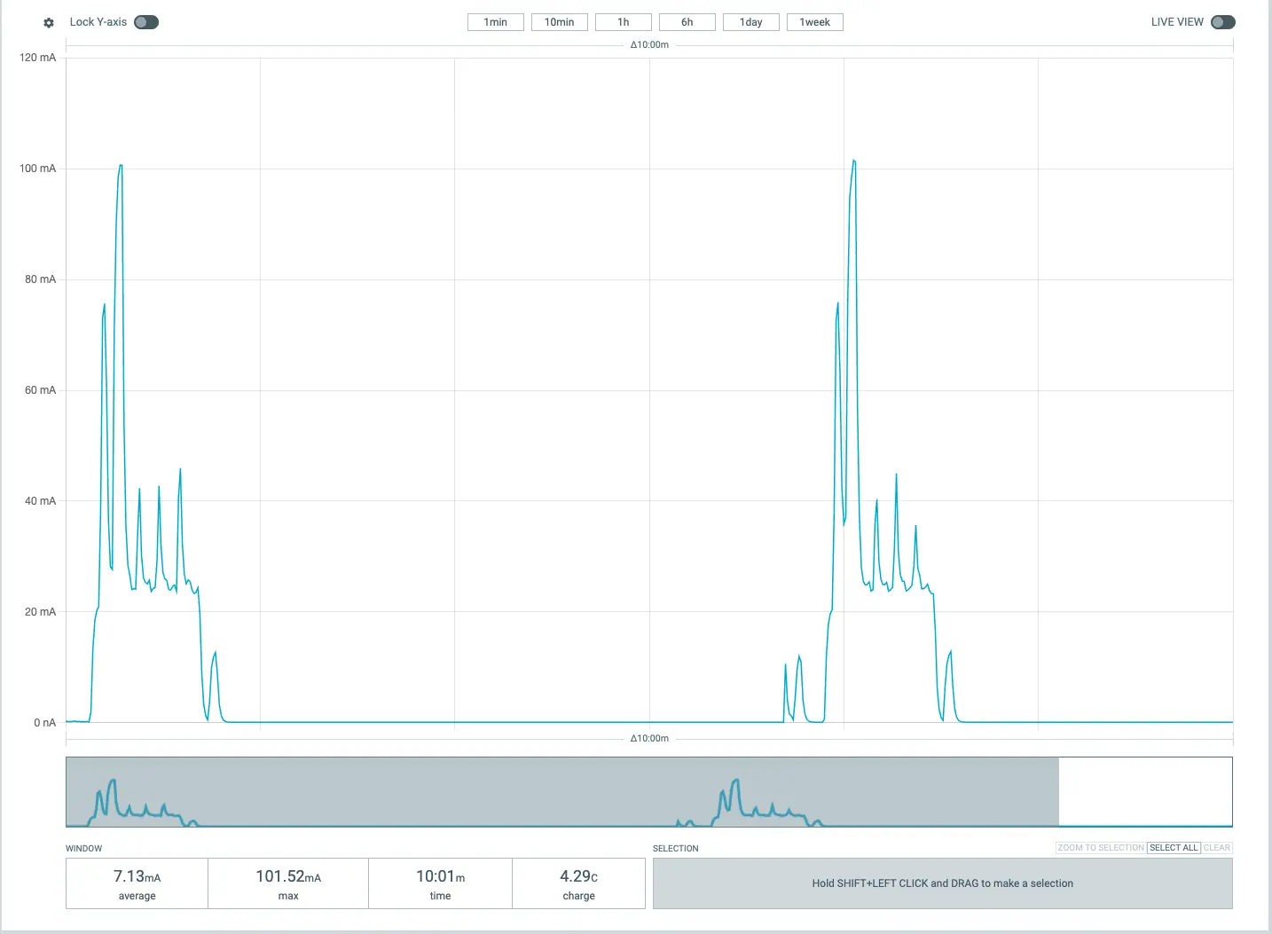Enable the LIVE VIEW switch
1272x934 pixels.
click(x=1222, y=22)
